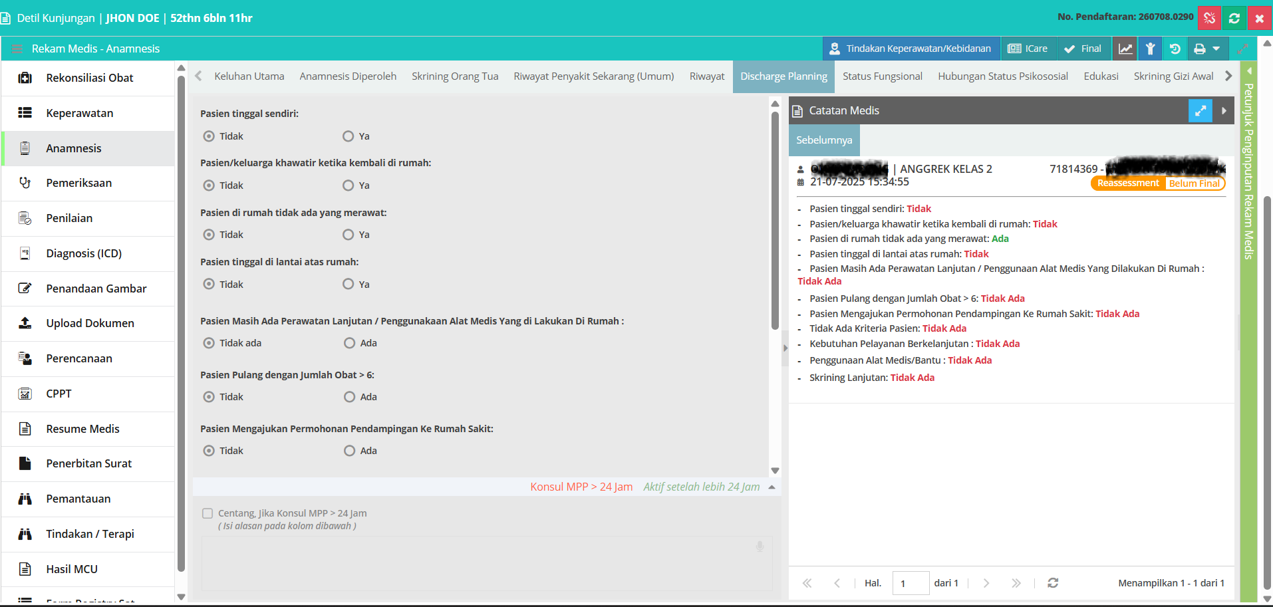Switch to Anamnesis Diperoleh tab

(x=348, y=76)
